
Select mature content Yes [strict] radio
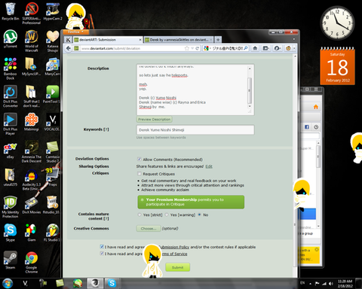(140, 214)
